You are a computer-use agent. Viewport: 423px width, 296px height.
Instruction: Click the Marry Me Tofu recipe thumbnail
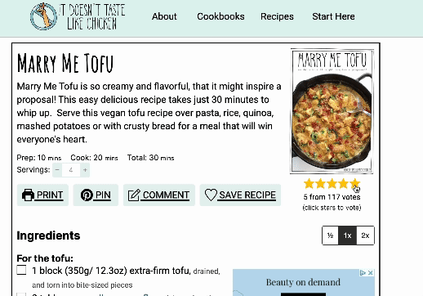[332, 111]
